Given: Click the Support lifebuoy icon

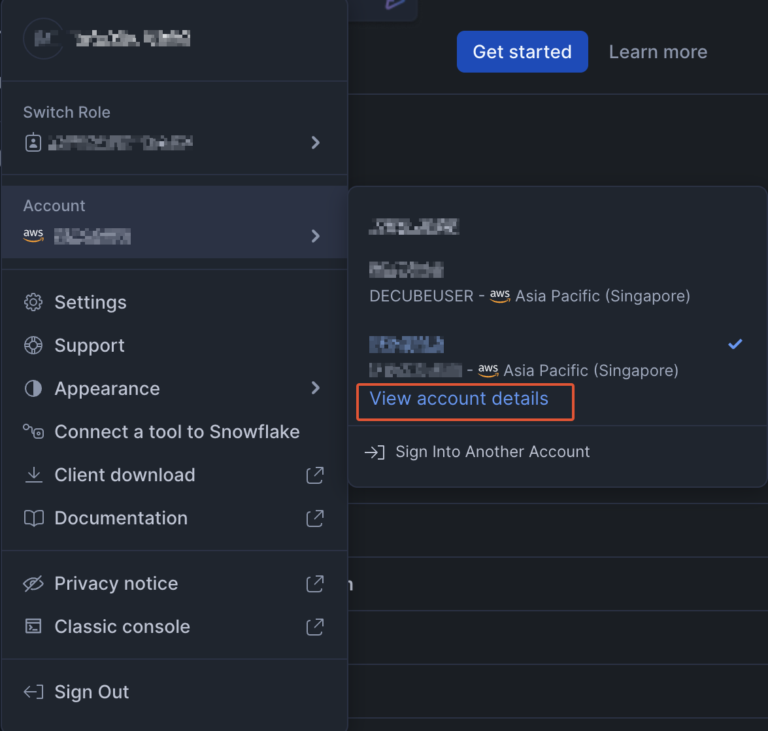Looking at the screenshot, I should point(33,345).
